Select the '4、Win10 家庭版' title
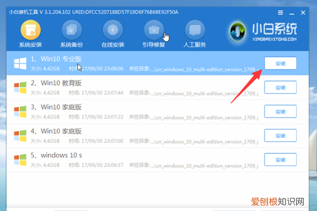The image size is (317, 211). (56, 131)
